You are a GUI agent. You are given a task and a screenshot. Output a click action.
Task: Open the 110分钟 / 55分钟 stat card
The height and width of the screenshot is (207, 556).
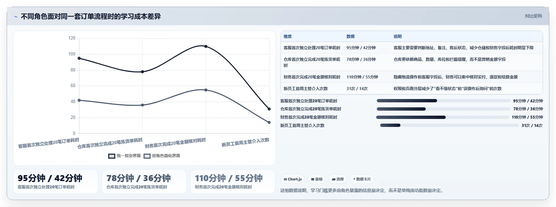pyautogui.click(x=233, y=181)
